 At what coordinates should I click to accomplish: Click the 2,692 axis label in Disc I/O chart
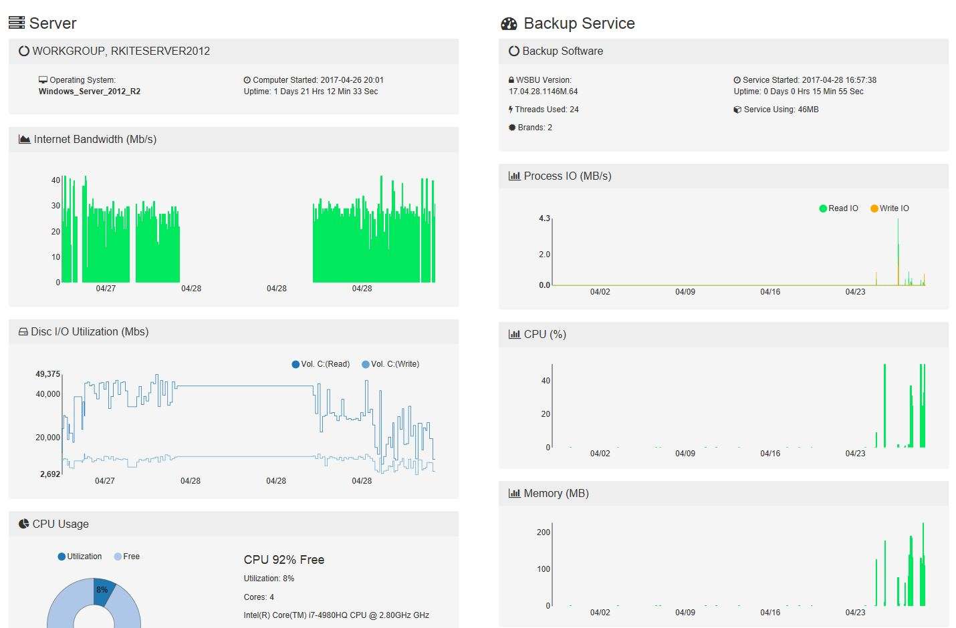click(50, 474)
